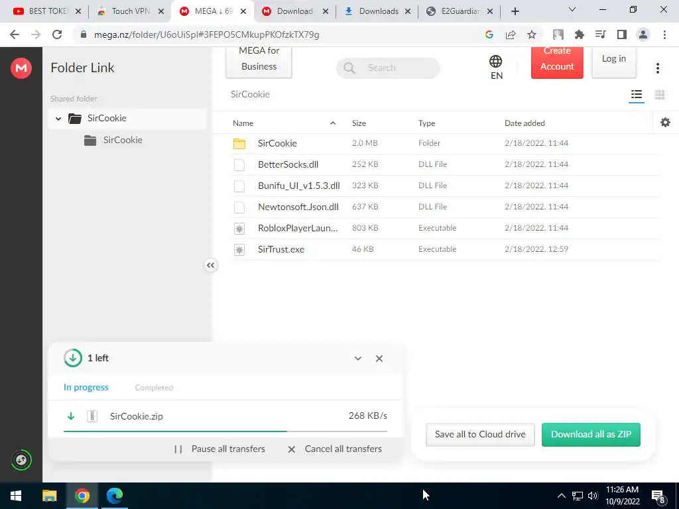Click the MEGA search field

pyautogui.click(x=388, y=68)
